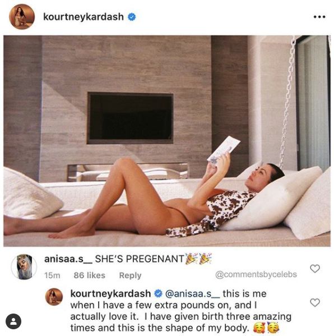Open the three-dot options menu
The width and height of the screenshot is (334, 336).
319,17
